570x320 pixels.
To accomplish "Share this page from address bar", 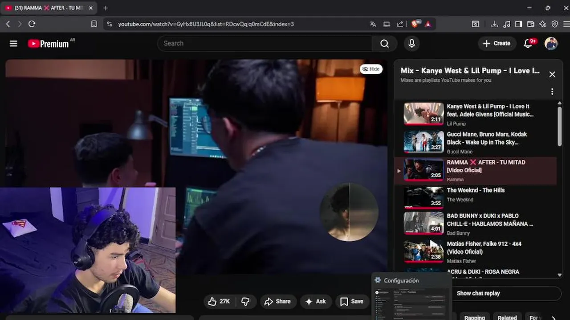I will click(400, 24).
